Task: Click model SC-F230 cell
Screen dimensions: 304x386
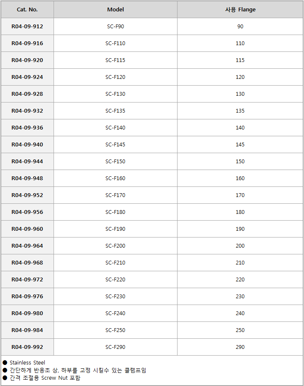Action: point(116,297)
